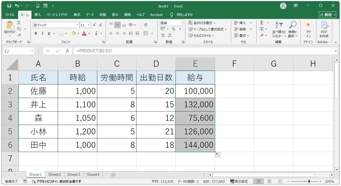The width and height of the screenshot is (341, 186).
Task: Toggle Middle Align vertical alignment
Action: pos(117,25)
